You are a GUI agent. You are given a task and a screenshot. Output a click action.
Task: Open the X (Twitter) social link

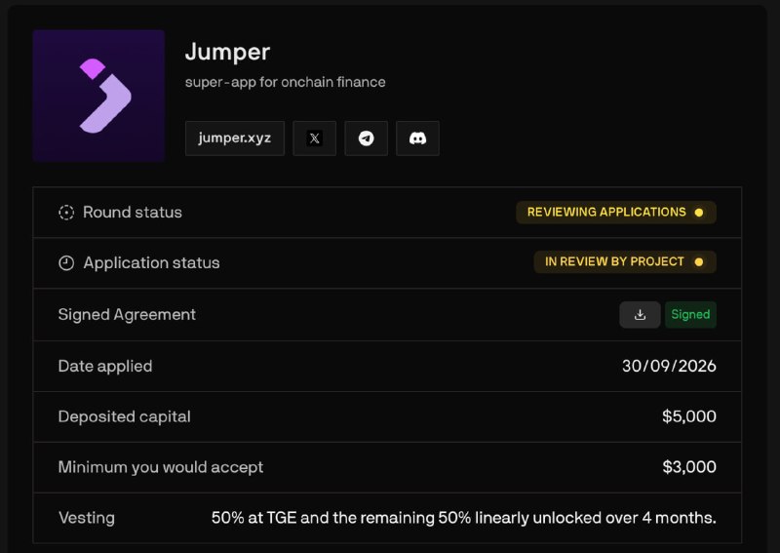pyautogui.click(x=314, y=138)
